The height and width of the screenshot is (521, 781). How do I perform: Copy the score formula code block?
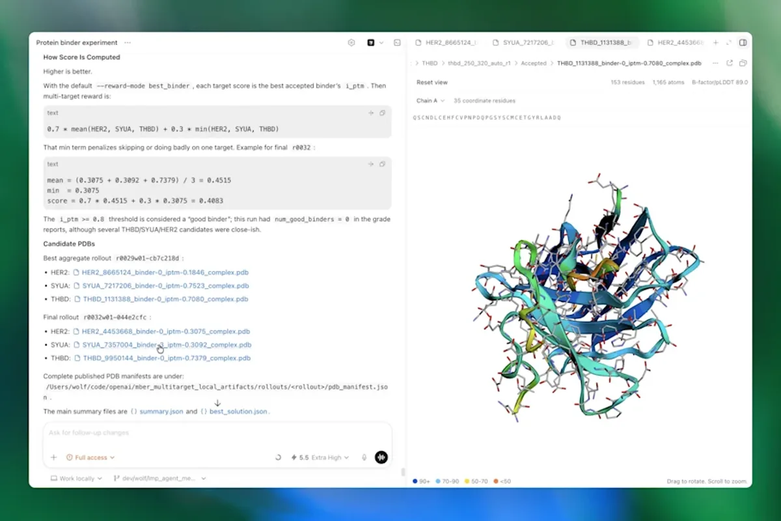(382, 113)
